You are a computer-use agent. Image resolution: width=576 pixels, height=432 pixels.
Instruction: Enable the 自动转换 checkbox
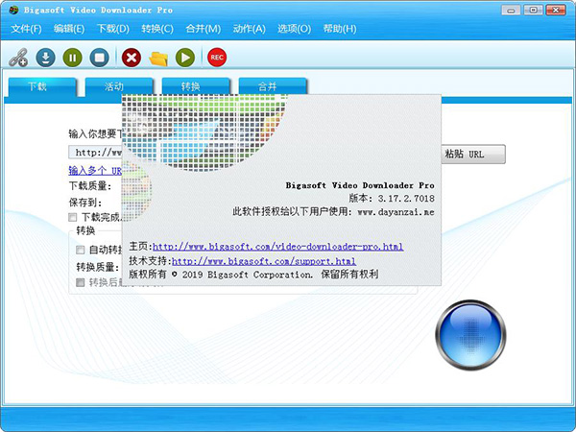pos(80,250)
